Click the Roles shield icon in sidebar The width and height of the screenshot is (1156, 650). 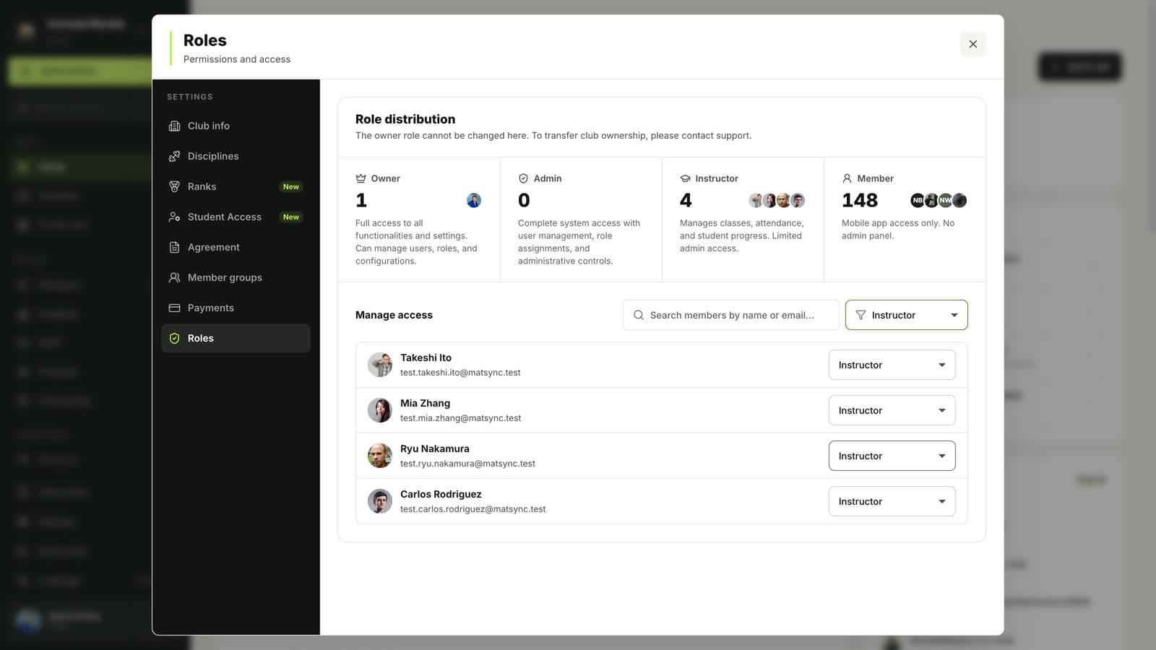174,338
